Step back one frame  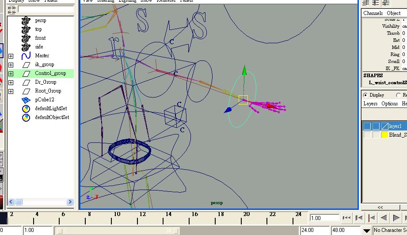359,218
